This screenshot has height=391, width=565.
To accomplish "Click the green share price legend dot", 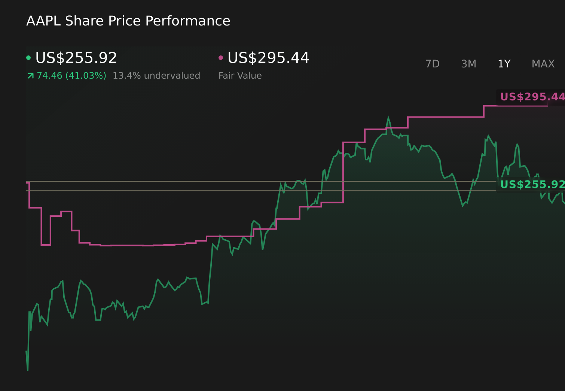I will tap(29, 57).
